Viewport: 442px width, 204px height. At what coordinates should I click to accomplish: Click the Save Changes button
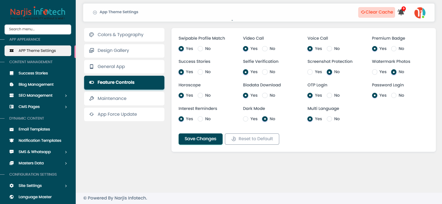click(201, 139)
